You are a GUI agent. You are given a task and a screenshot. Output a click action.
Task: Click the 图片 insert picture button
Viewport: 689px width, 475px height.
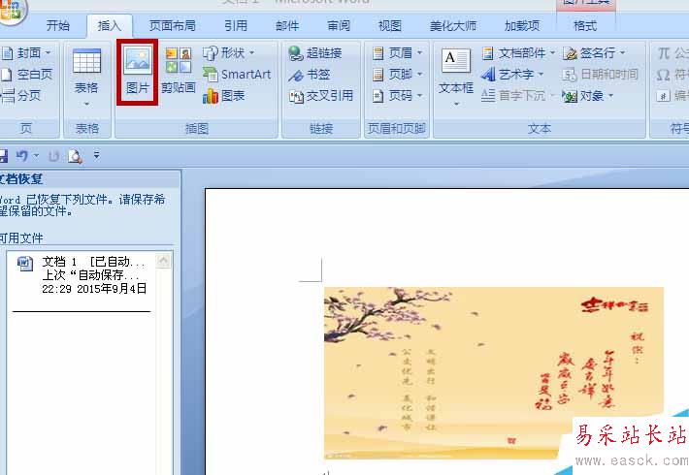pos(138,72)
